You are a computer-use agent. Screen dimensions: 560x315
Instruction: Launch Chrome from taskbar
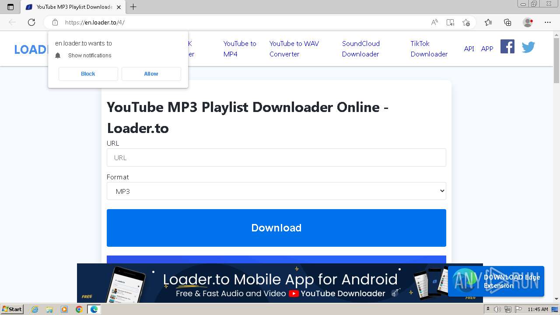point(79,309)
